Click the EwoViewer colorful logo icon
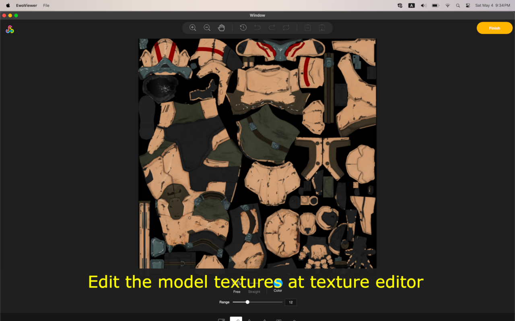 10,29
